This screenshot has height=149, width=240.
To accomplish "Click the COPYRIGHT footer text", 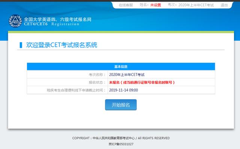I will 121,138.
